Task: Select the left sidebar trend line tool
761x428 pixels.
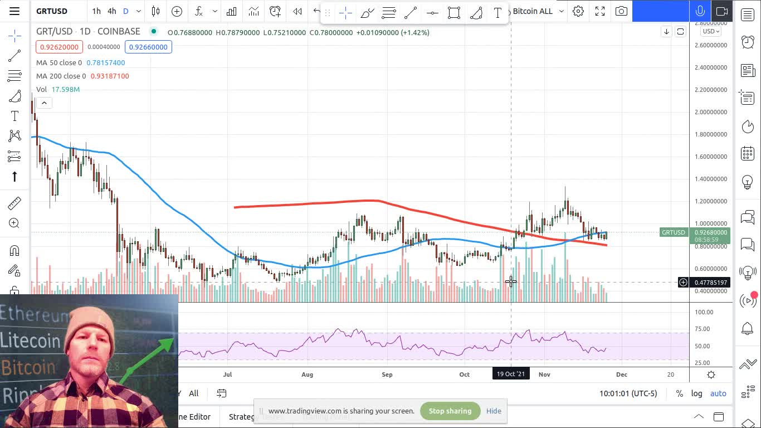Action: click(x=14, y=56)
